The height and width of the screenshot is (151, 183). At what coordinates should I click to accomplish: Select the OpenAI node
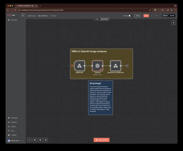pos(98,66)
